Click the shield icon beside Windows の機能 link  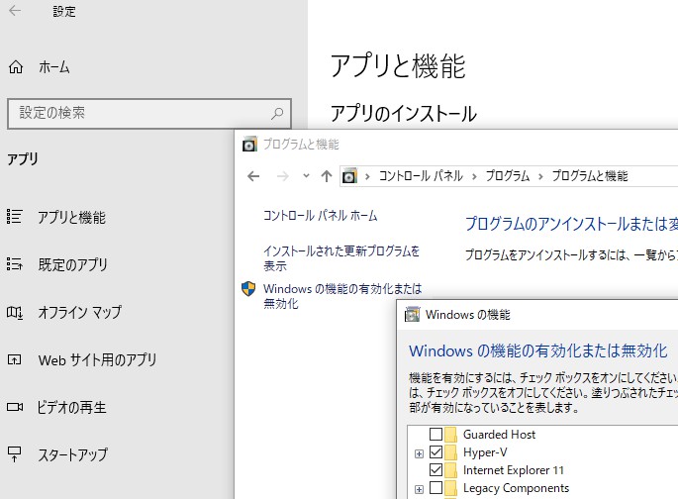point(248,289)
